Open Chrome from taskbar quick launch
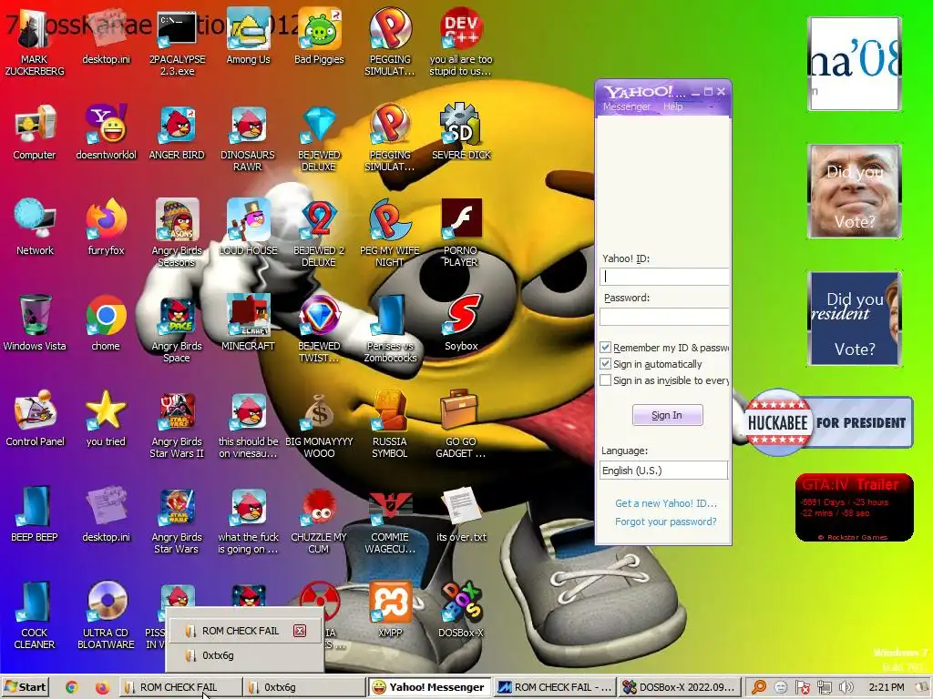933x699 pixels. pos(71,687)
